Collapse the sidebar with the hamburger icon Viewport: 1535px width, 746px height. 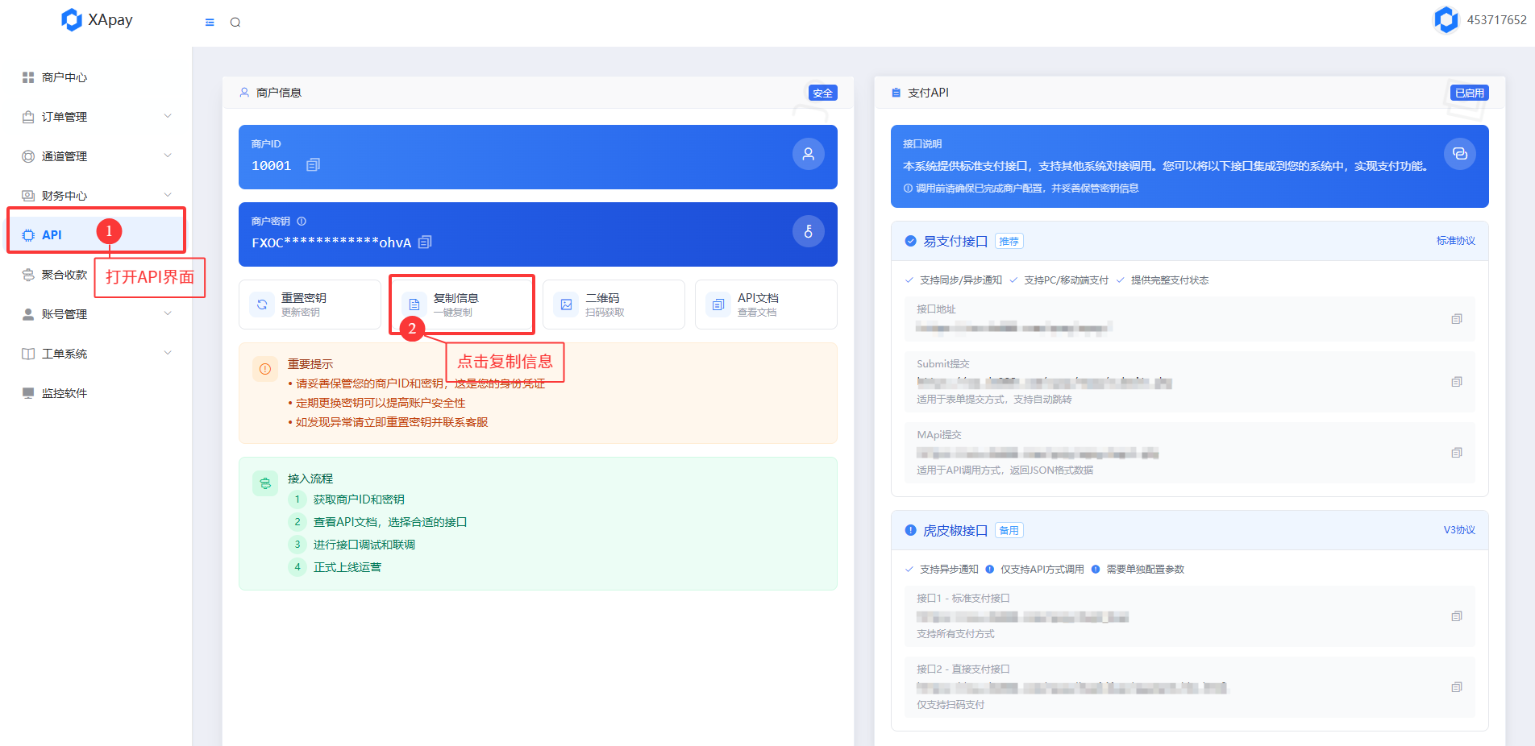tap(210, 23)
